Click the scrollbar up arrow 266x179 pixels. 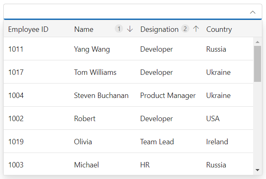coord(257,42)
